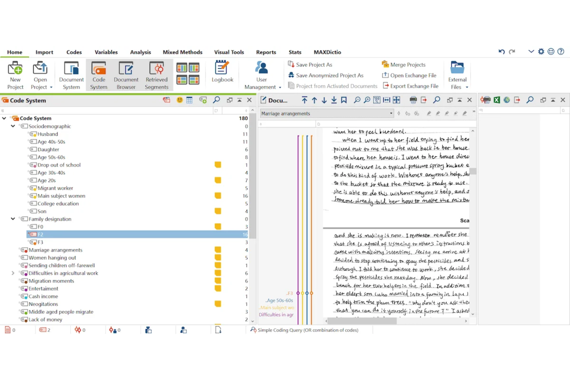Open the Logbook
Viewport: 570px width, 380px height.
[x=222, y=72]
